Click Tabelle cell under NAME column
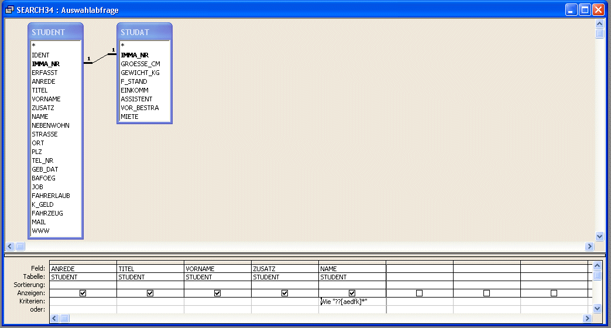 tap(352, 277)
